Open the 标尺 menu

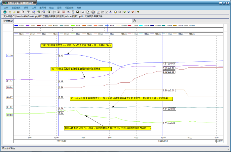click(26, 8)
